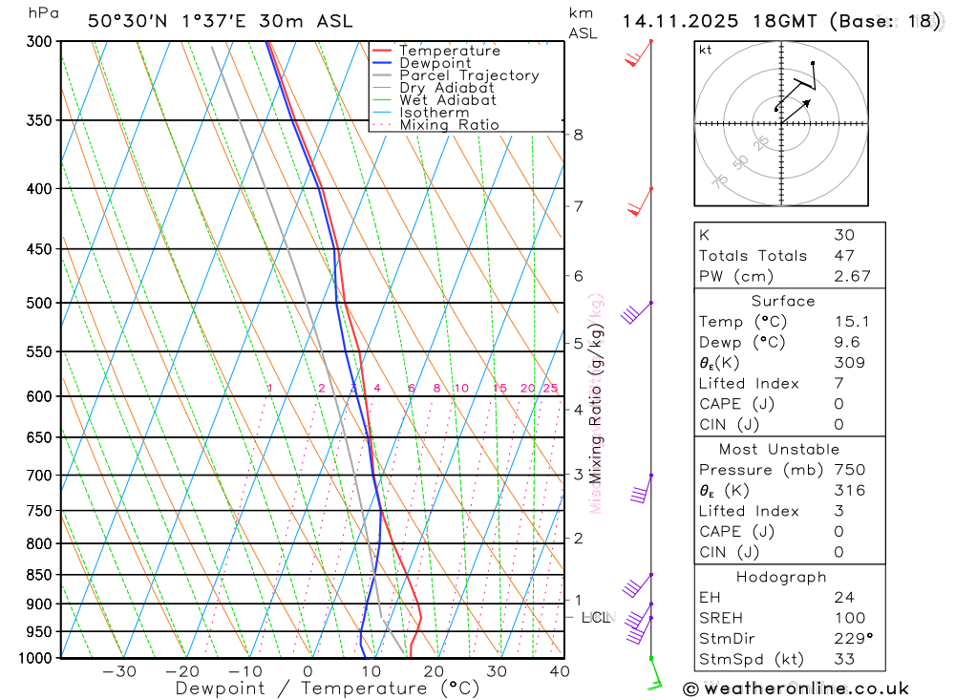The height and width of the screenshot is (700, 955).
Task: Click the Isotherm legend entry
Action: (x=420, y=113)
